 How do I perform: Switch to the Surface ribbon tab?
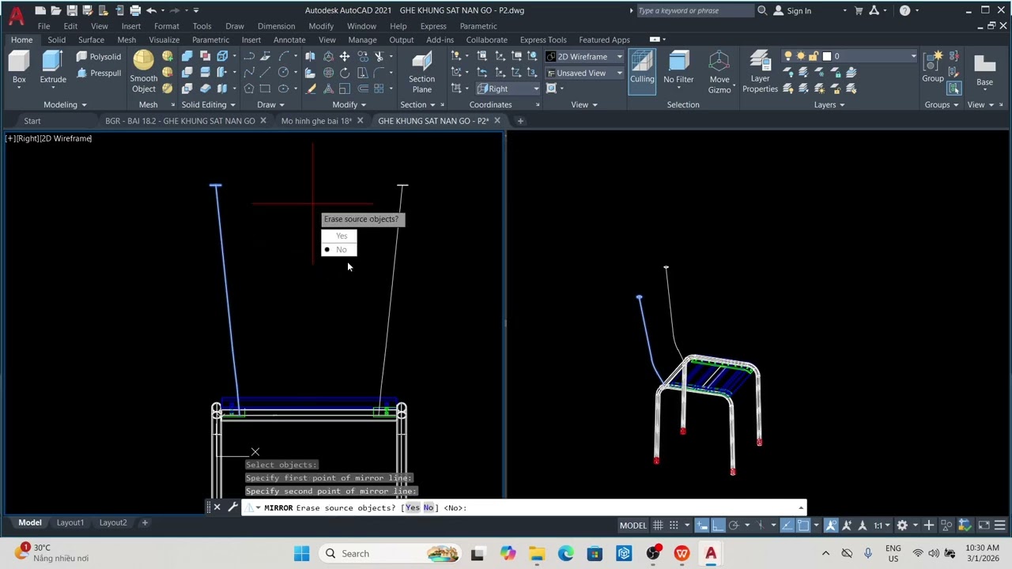[91, 40]
